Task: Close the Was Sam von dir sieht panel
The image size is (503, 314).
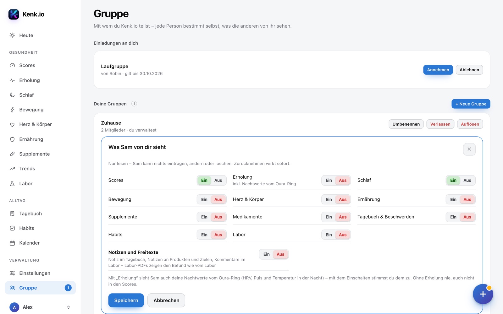Action: [469, 149]
